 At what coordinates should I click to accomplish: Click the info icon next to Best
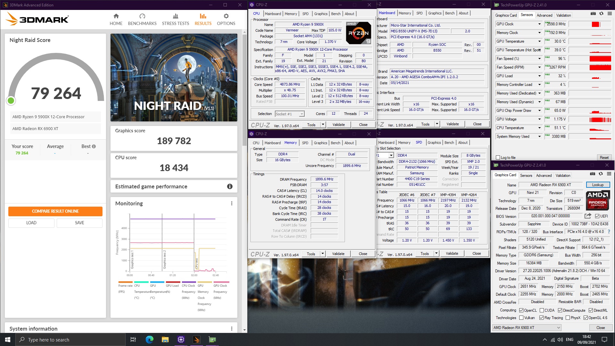(x=94, y=146)
